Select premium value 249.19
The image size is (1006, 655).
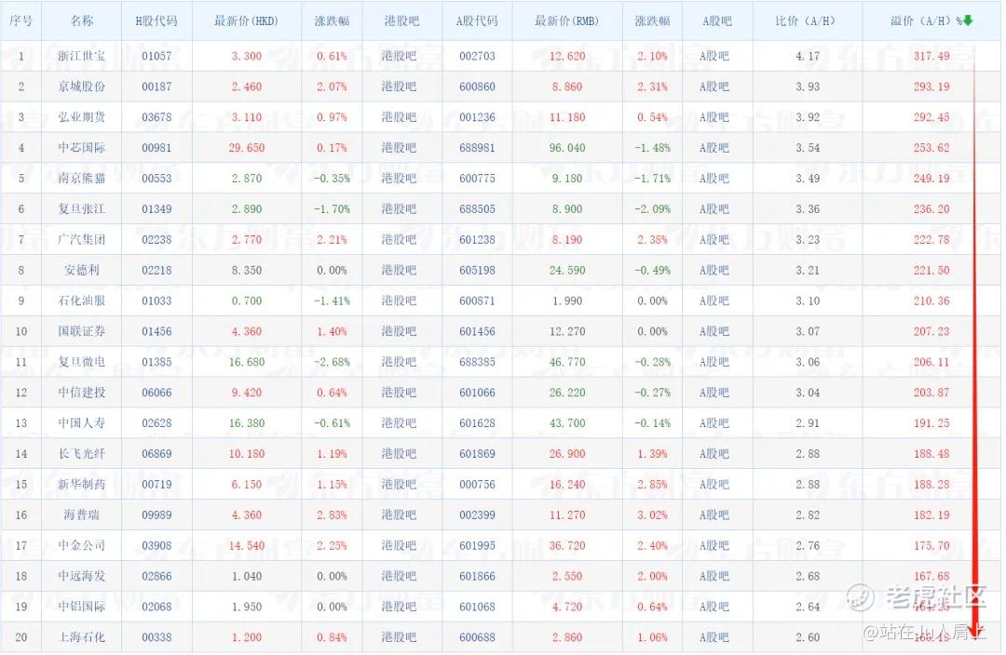tap(931, 178)
